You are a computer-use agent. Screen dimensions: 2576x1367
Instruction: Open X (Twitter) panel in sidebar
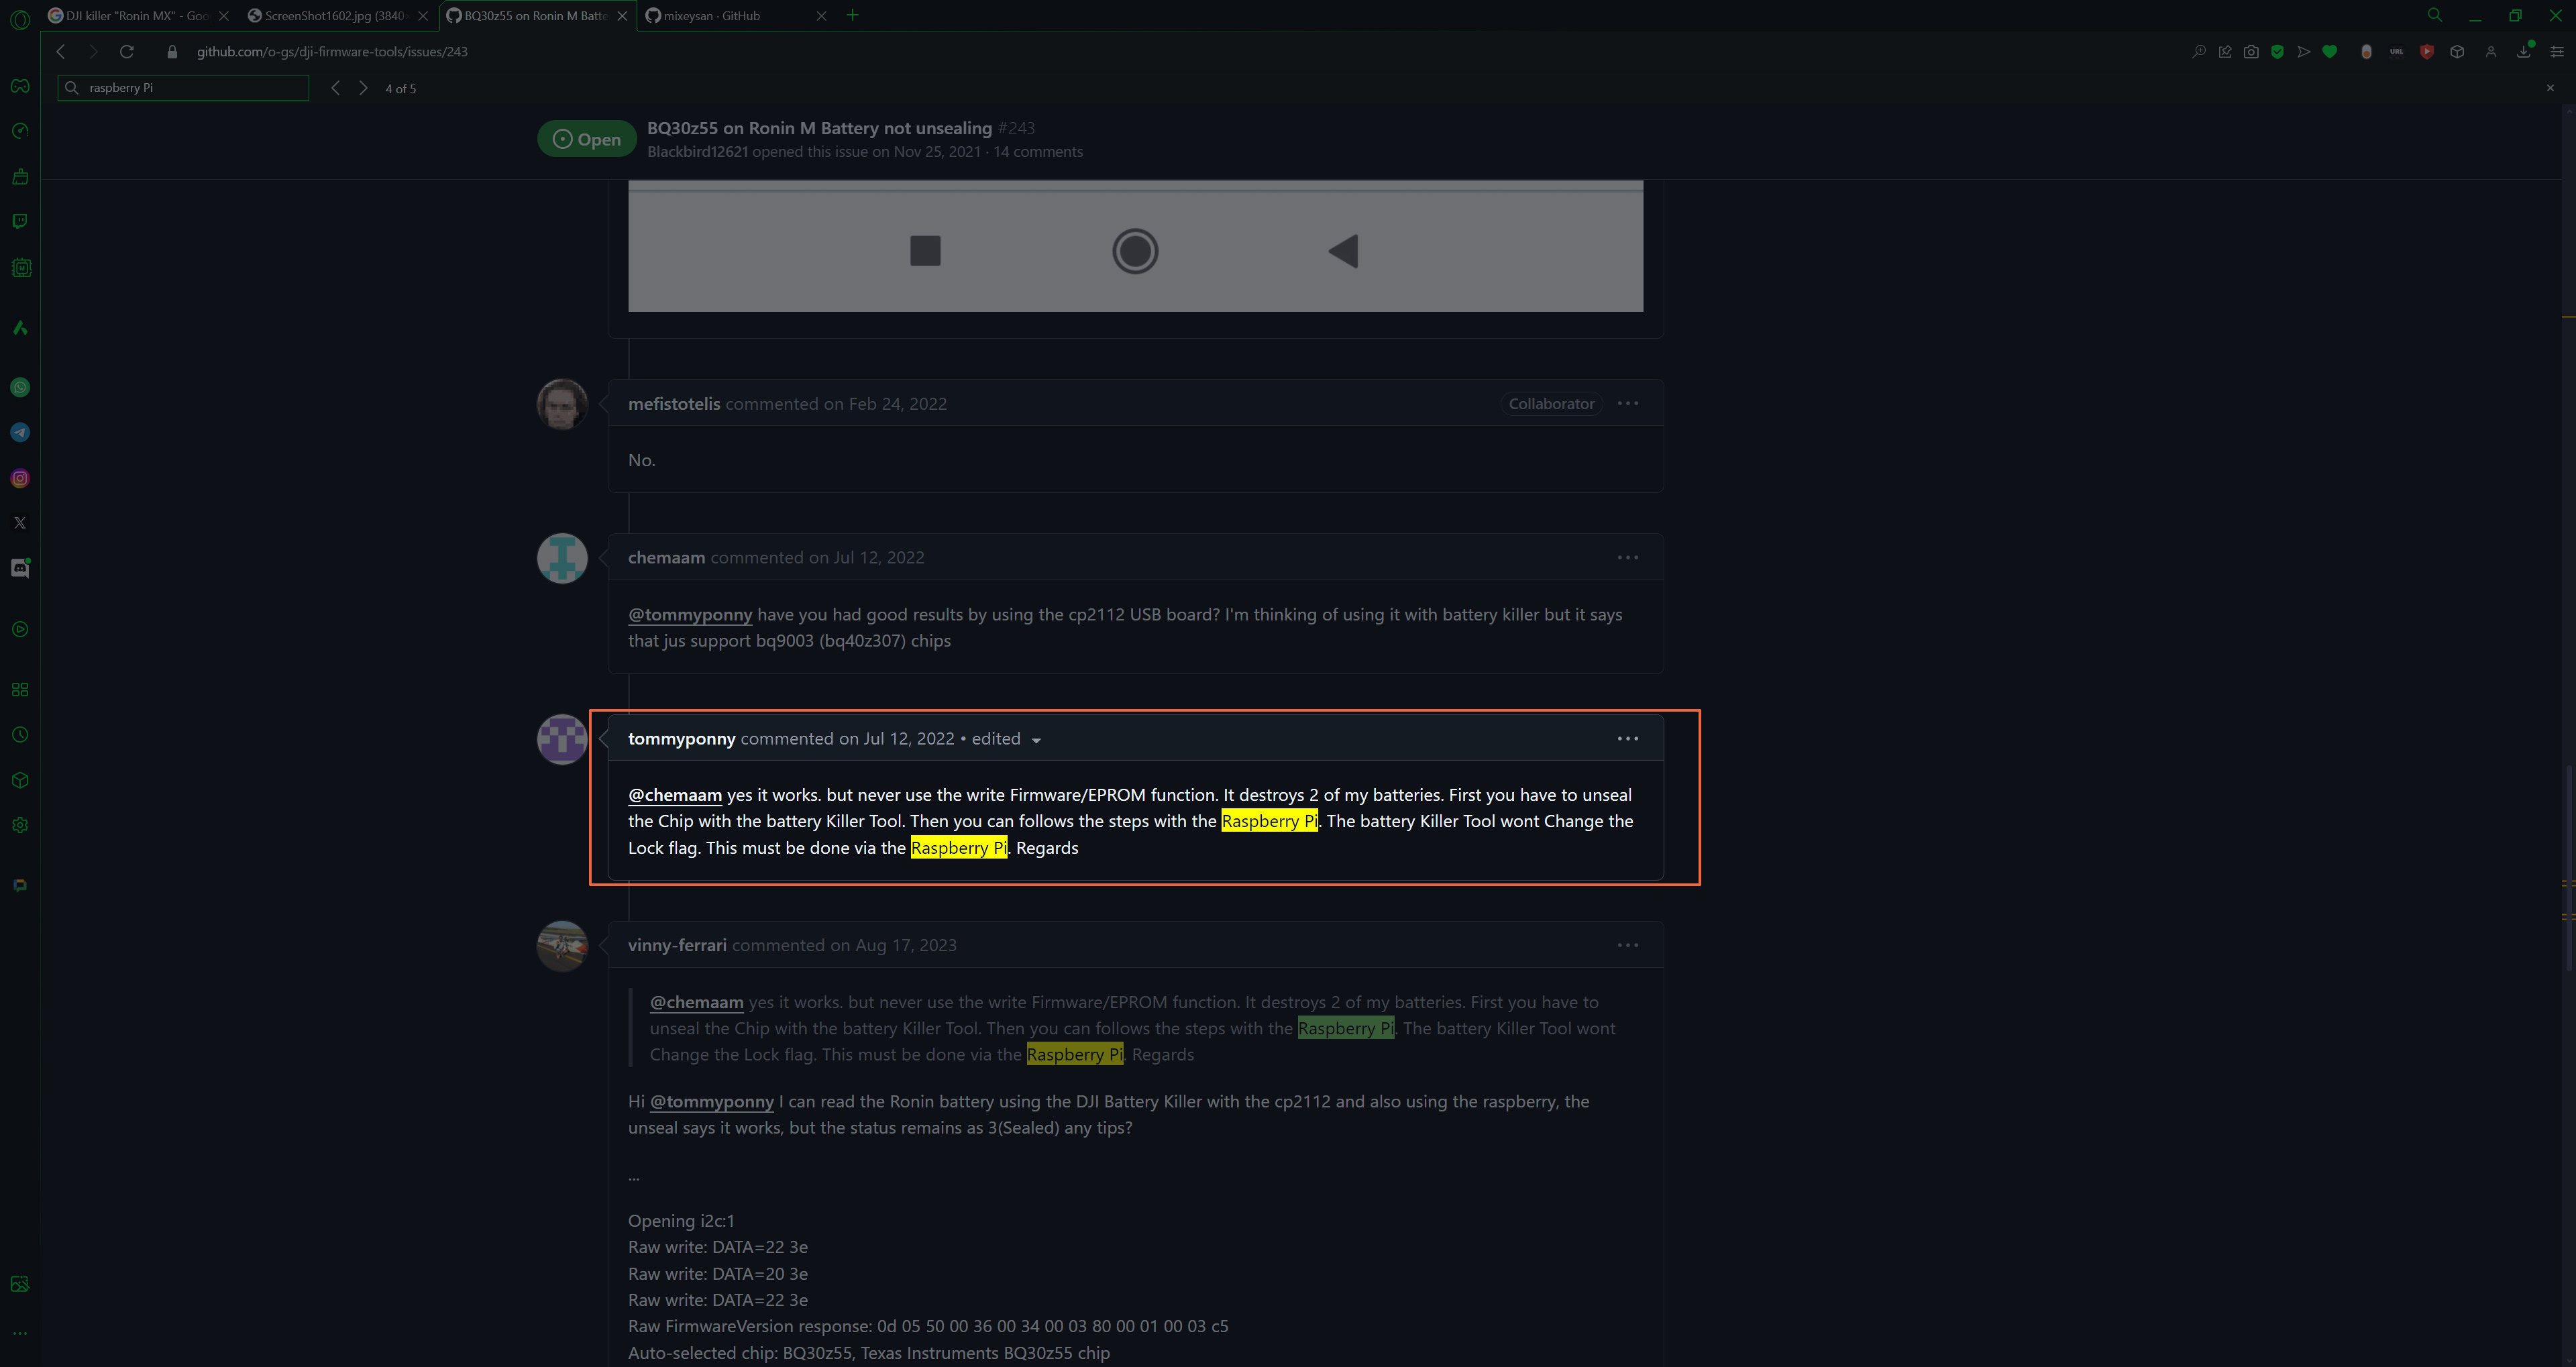point(20,523)
